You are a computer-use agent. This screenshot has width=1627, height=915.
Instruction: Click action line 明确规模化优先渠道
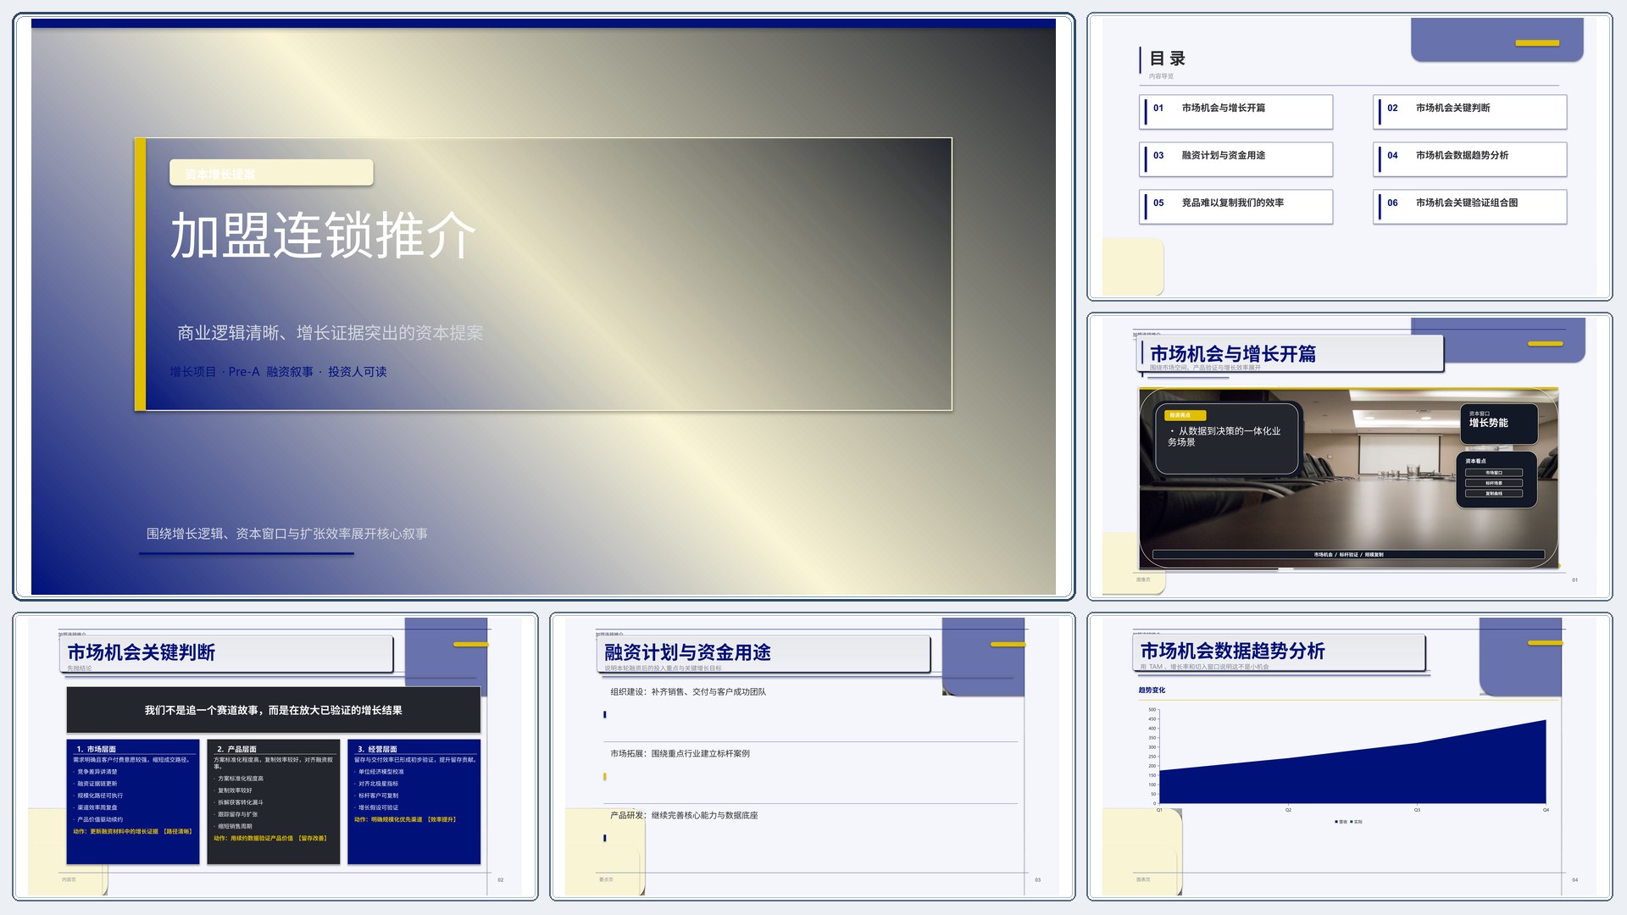coord(405,820)
